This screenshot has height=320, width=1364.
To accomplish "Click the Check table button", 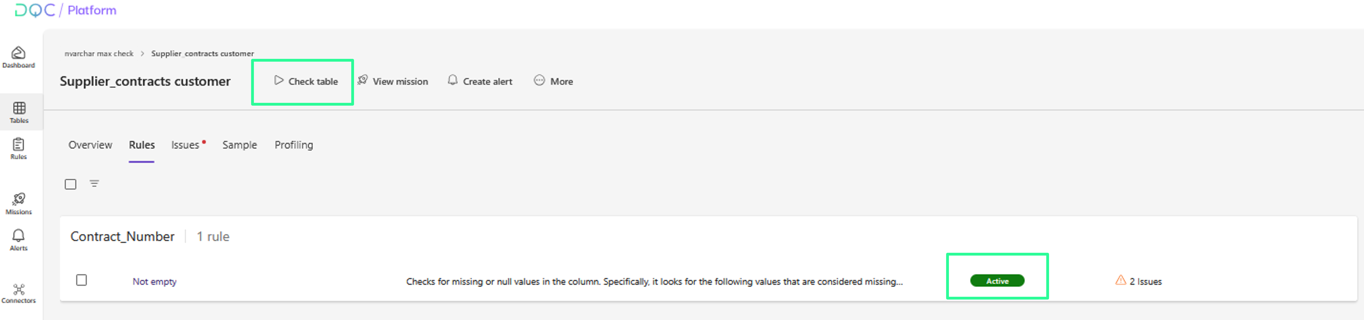I will coord(306,81).
